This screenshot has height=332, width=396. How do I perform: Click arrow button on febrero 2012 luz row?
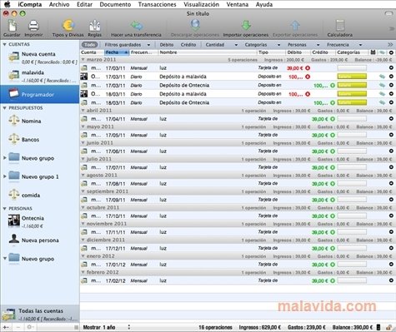click(391, 280)
